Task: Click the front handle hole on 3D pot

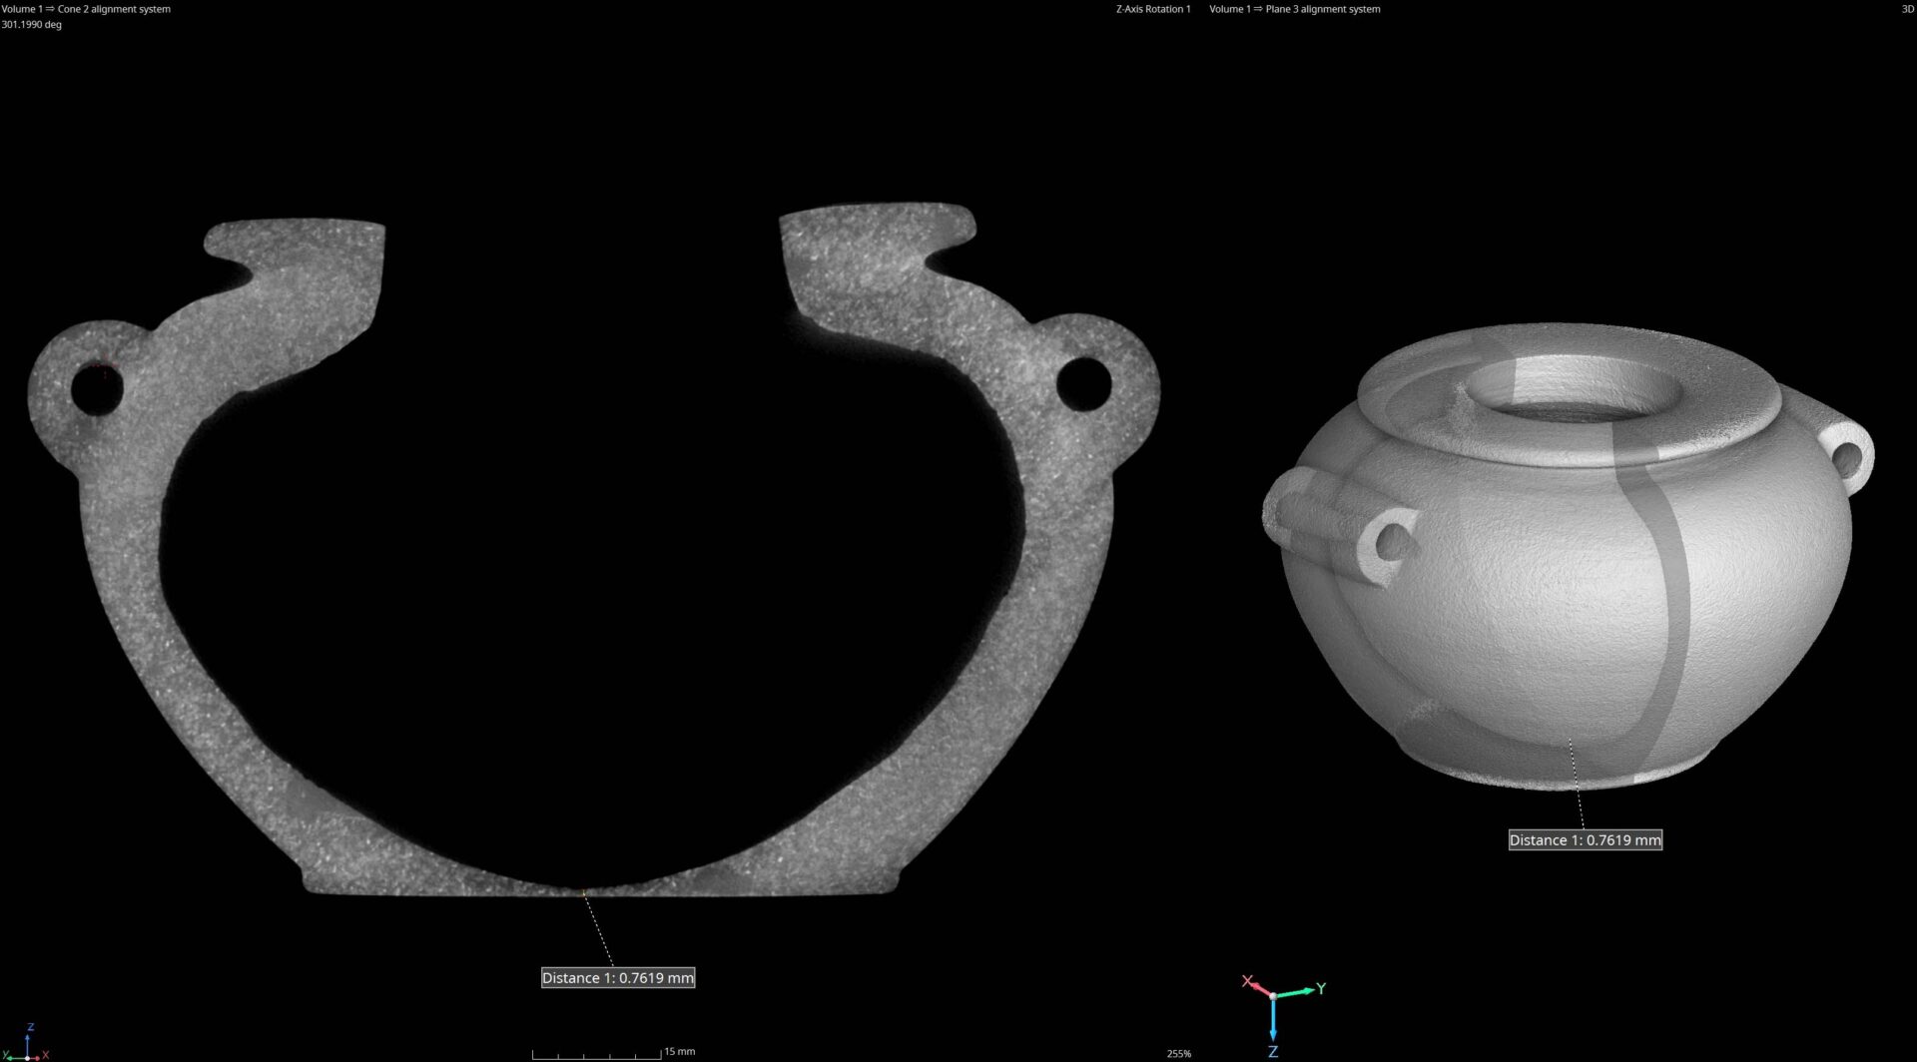Action: tap(1391, 543)
